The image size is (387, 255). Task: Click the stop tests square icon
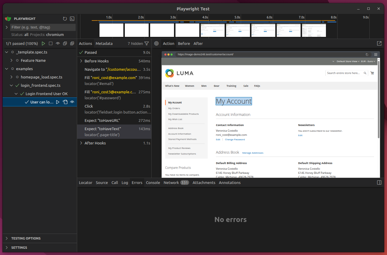[x=51, y=44]
